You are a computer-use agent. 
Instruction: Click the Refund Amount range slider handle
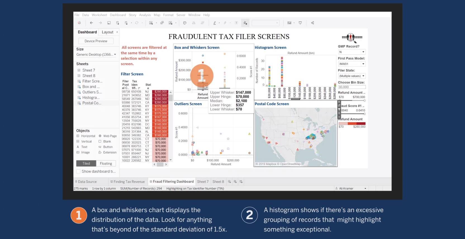point(364,101)
